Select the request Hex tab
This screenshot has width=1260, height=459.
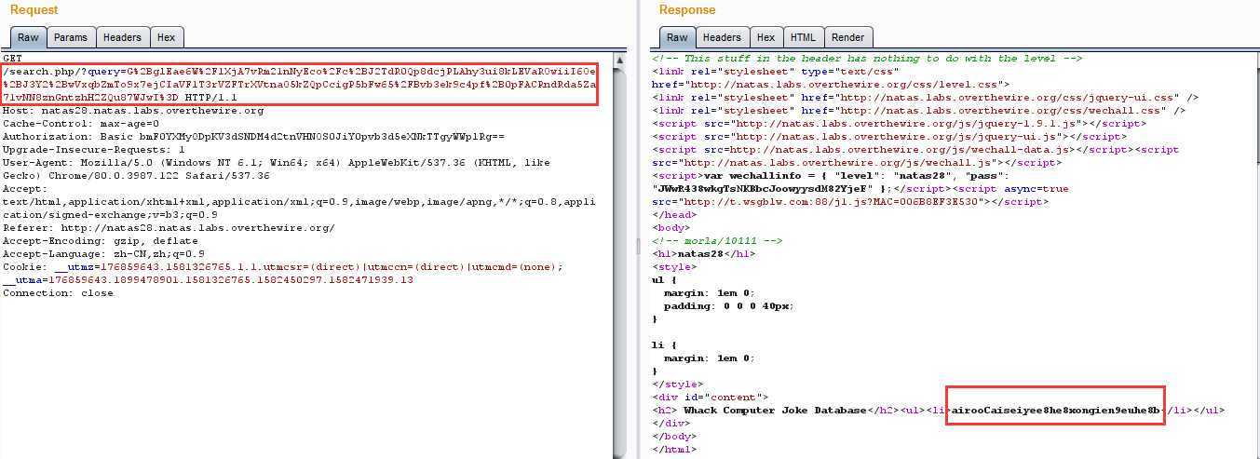(166, 37)
